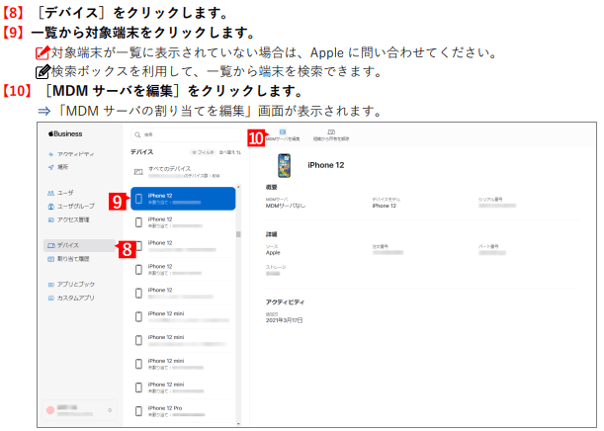Click the release-device button beside MDMサーバを編集
Viewport: 604px width, 431px height.
click(331, 135)
